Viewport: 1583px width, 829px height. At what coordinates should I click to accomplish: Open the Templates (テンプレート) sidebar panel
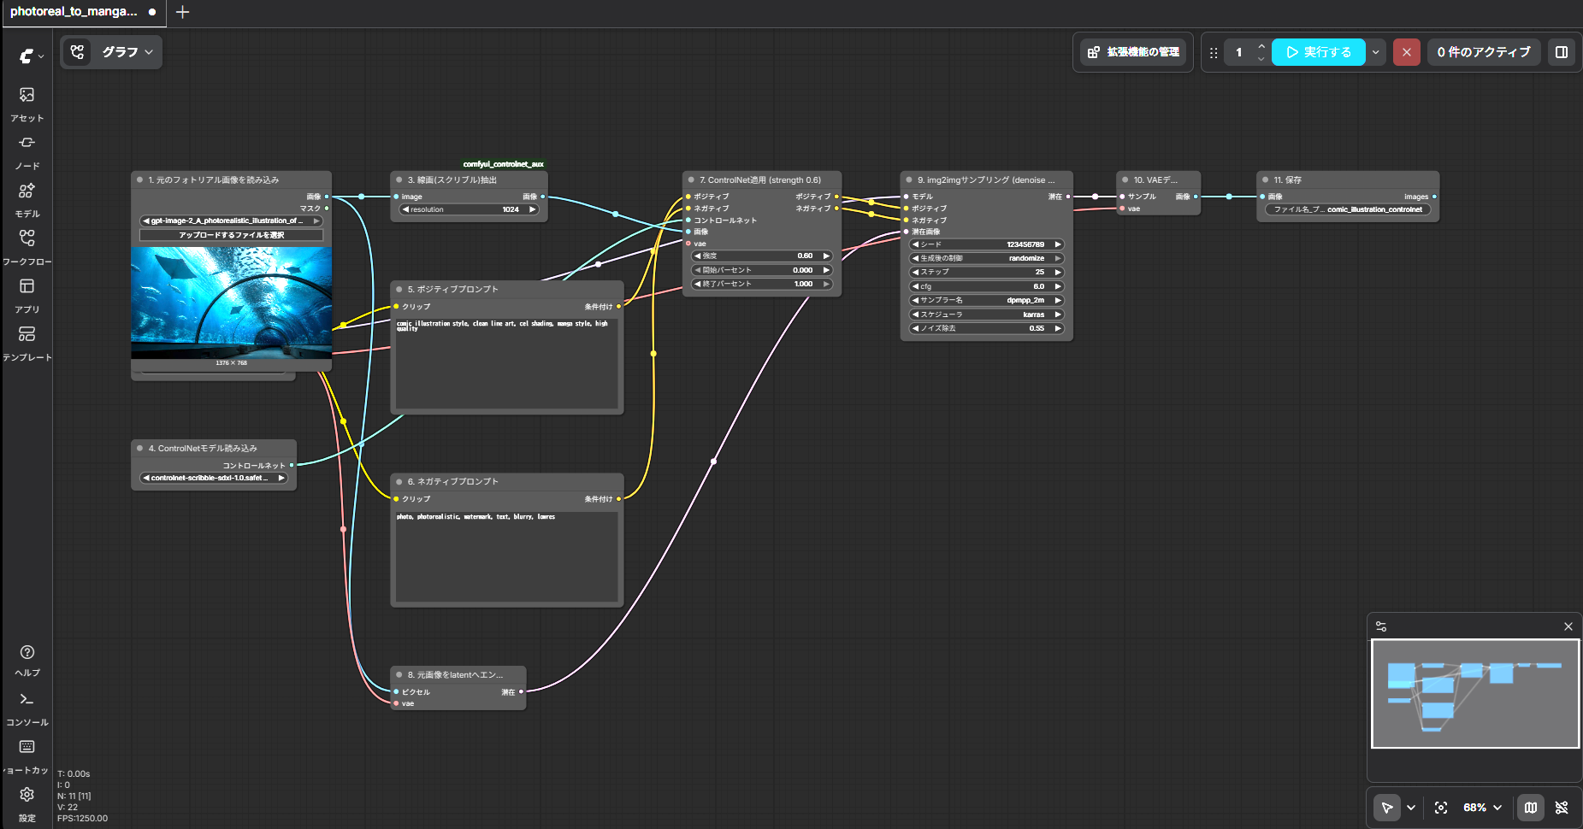[27, 343]
